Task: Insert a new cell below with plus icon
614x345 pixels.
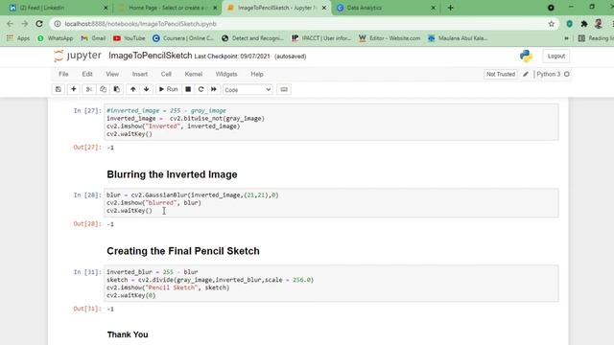Action: point(73,89)
